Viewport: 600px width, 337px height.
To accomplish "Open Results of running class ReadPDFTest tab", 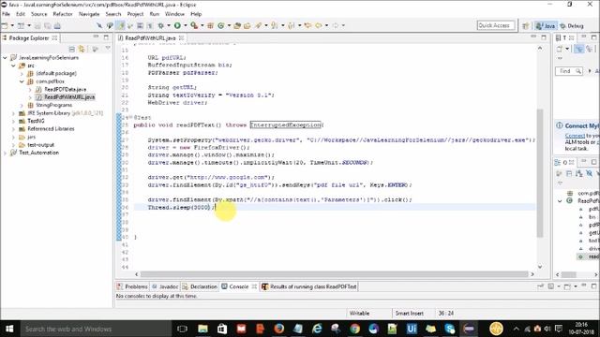I will coord(309,286).
